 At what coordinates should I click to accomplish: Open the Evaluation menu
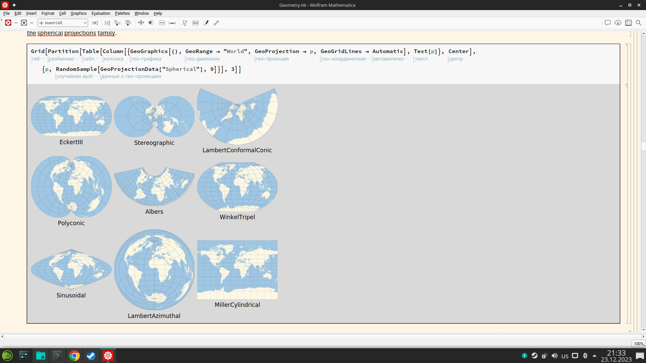point(101,13)
